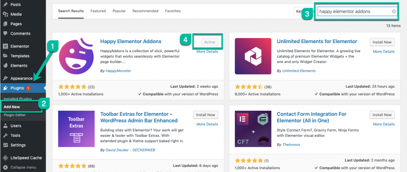Click the Elements icon in sidebar
Screen dimensions: 407x172
[x=5, y=65]
